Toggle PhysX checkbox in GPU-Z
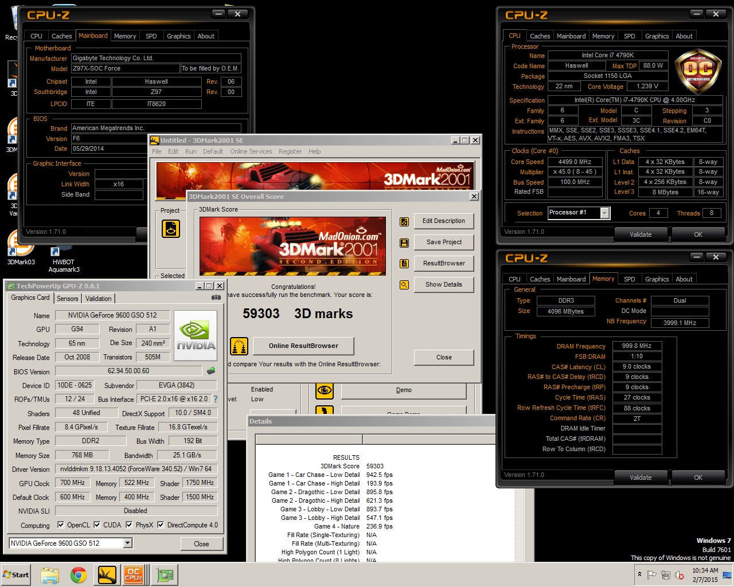This screenshot has width=734, height=587. coord(129,525)
